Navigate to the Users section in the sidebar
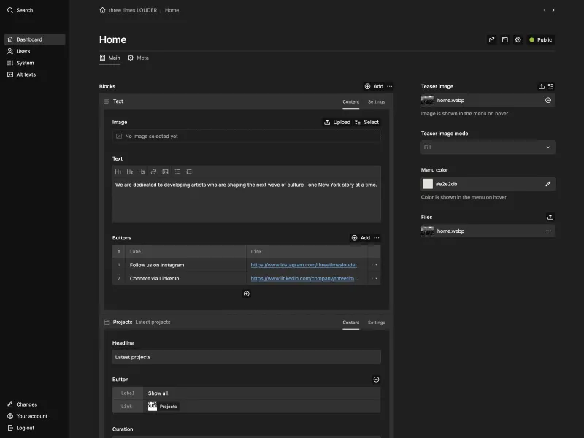 [22, 51]
